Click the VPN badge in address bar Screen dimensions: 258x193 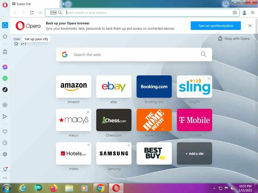(x=53, y=13)
